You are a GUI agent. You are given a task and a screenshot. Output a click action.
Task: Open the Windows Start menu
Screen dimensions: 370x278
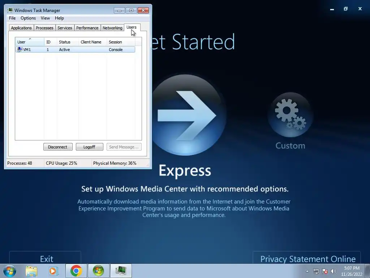pos(10,271)
